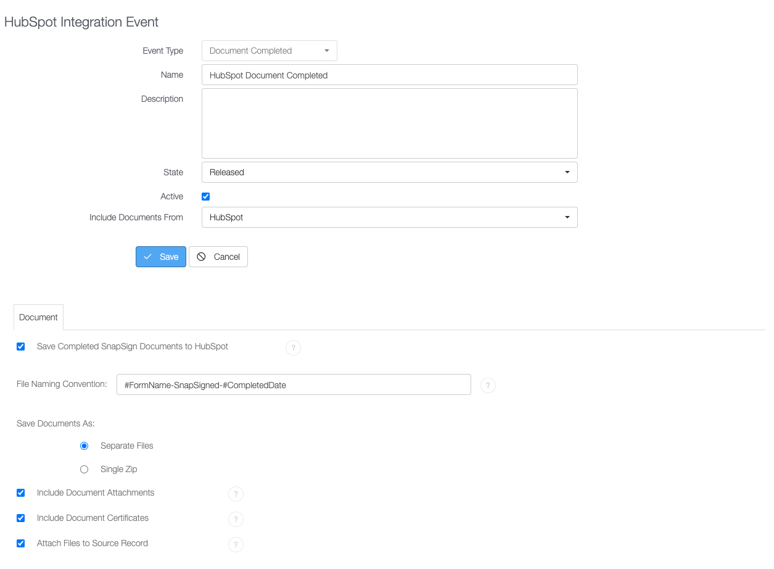Image resolution: width=774 pixels, height=569 pixels.
Task: Click the 'Active' field label
Action: pos(172,196)
